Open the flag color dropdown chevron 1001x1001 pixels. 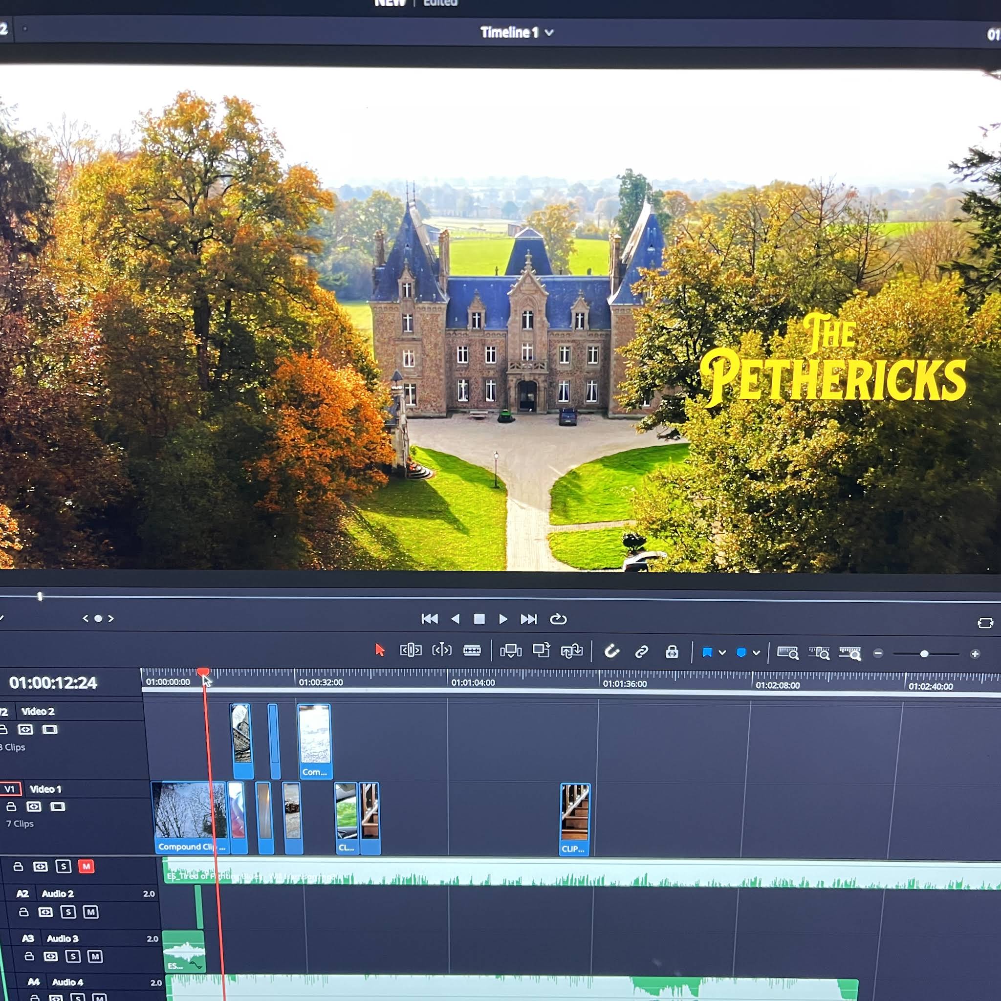723,651
